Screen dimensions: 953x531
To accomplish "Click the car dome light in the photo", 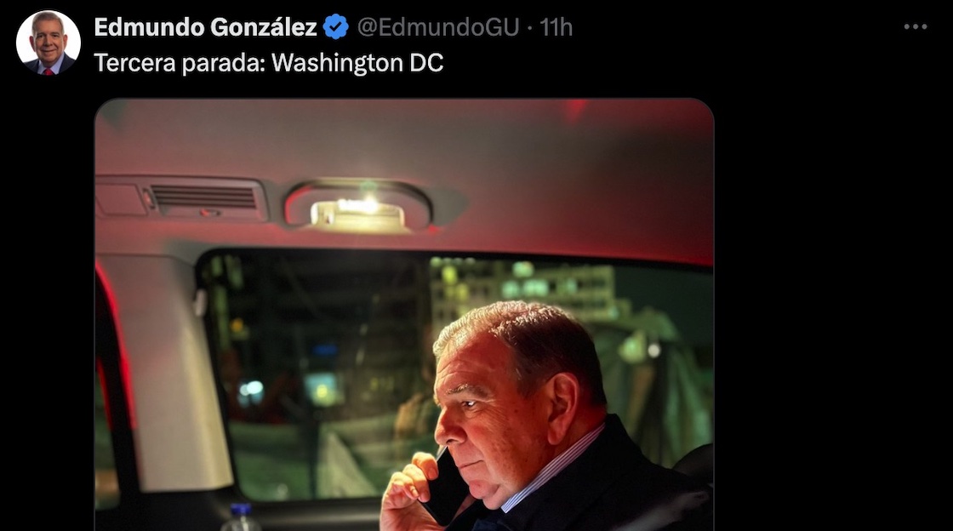I will click(x=358, y=207).
